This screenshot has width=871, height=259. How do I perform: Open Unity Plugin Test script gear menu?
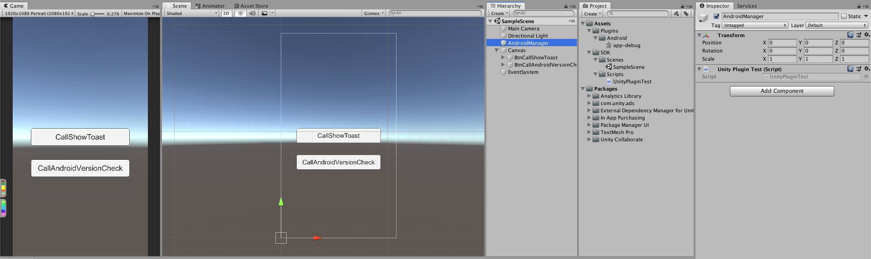point(866,69)
